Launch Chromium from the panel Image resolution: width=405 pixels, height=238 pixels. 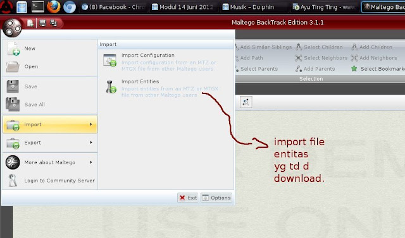tap(70, 7)
